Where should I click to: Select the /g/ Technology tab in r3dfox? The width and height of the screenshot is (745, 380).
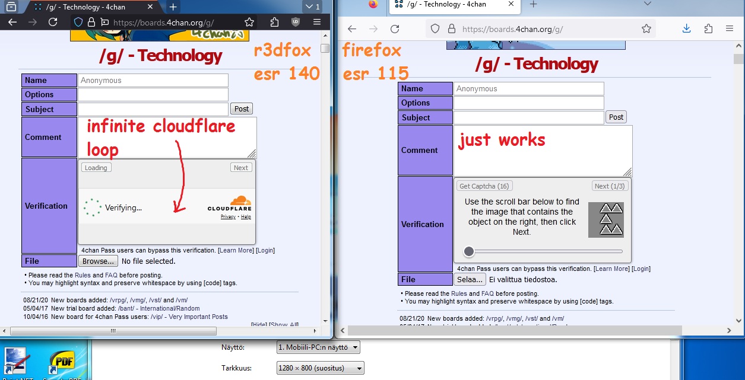(x=90, y=7)
